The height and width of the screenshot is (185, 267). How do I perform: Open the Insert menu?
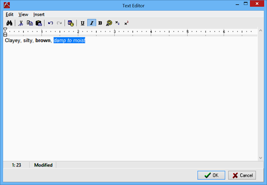(39, 14)
